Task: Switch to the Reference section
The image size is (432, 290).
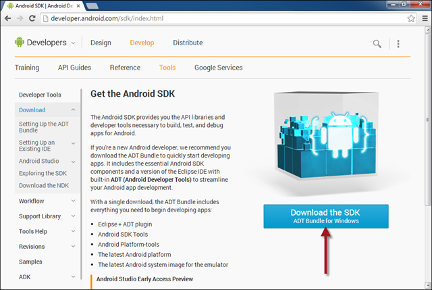Action: (x=125, y=68)
